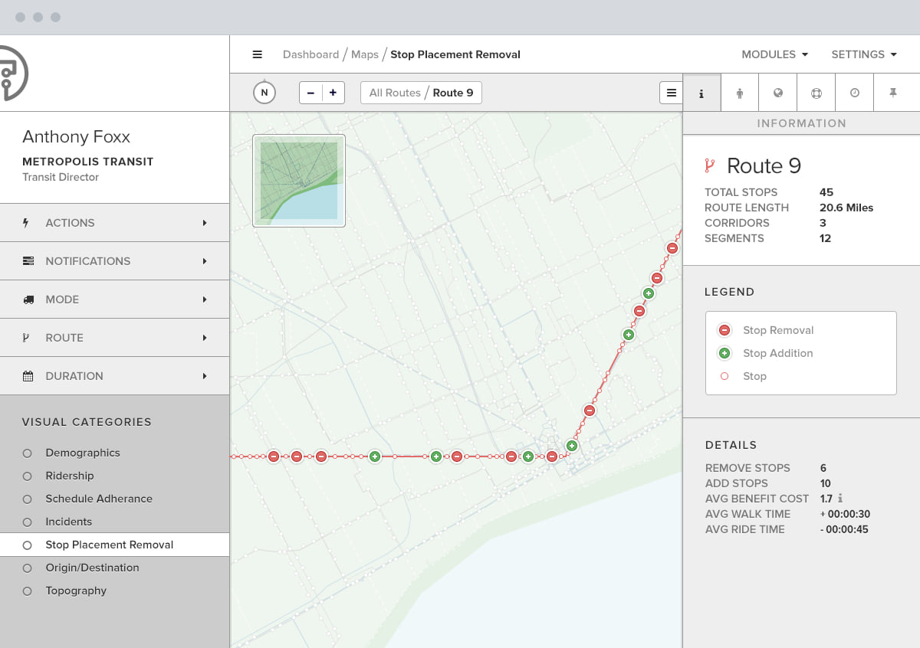Click info icon next to Avg Benefit Cost

coord(841,498)
